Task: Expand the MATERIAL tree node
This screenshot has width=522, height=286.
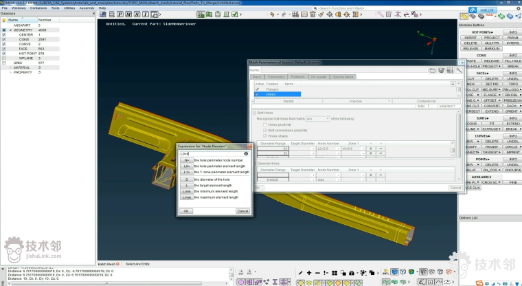Action: coord(10,67)
